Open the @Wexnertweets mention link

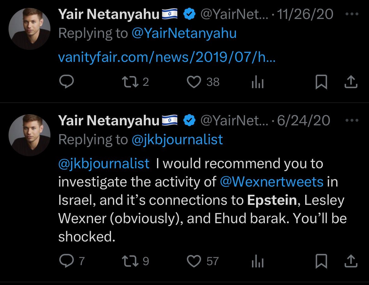point(272,182)
